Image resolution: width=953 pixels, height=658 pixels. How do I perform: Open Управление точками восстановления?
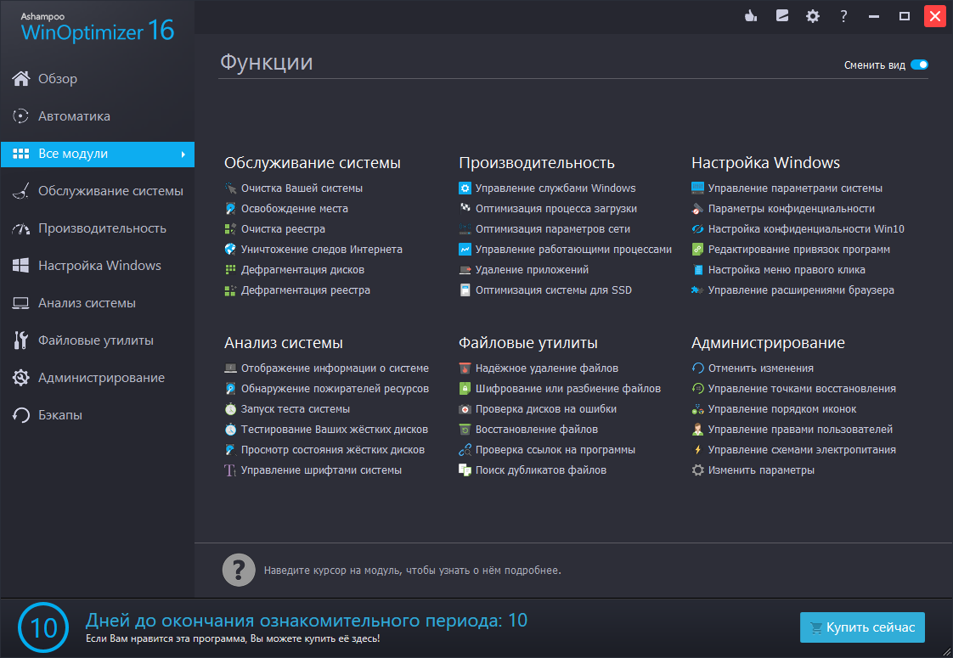pos(803,389)
